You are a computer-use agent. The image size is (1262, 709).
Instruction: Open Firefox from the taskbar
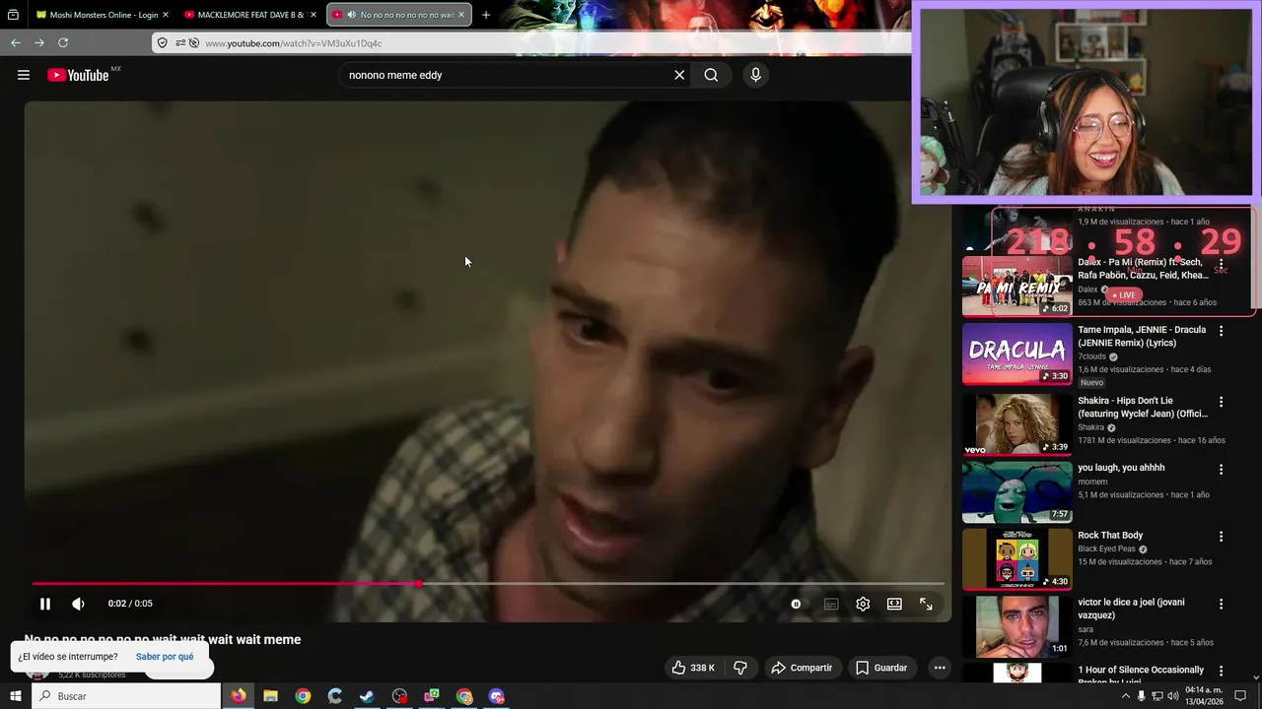tap(239, 696)
